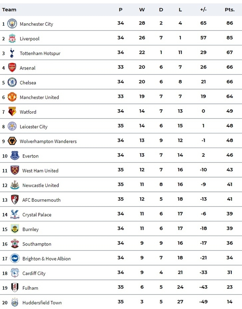Image resolution: width=242 pixels, height=309 pixels.
Task: Click the Crystal Palace eagle crest
Action: [x=15, y=214]
